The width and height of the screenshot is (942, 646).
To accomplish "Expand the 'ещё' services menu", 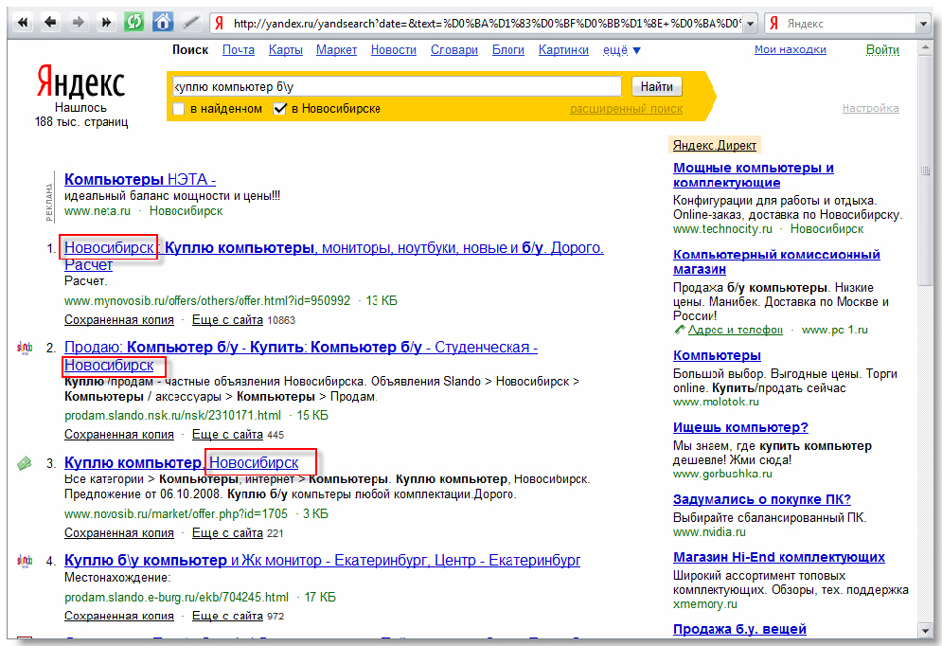I will (622, 50).
